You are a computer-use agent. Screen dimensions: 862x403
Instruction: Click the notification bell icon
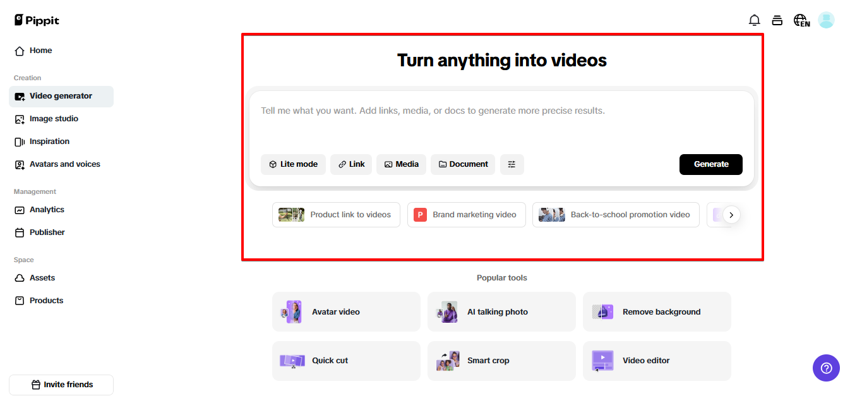[754, 20]
